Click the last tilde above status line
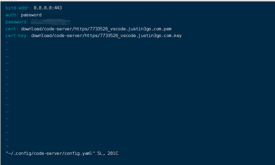Image resolution: width=275 pixels, height=165 pixels. click(x=7, y=146)
